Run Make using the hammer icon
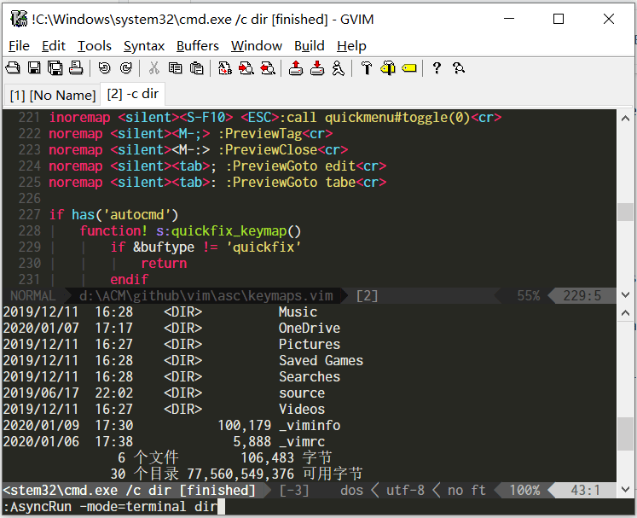637x518 pixels. [367, 68]
